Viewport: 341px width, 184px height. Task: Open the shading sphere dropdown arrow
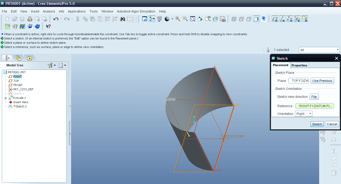point(172,19)
